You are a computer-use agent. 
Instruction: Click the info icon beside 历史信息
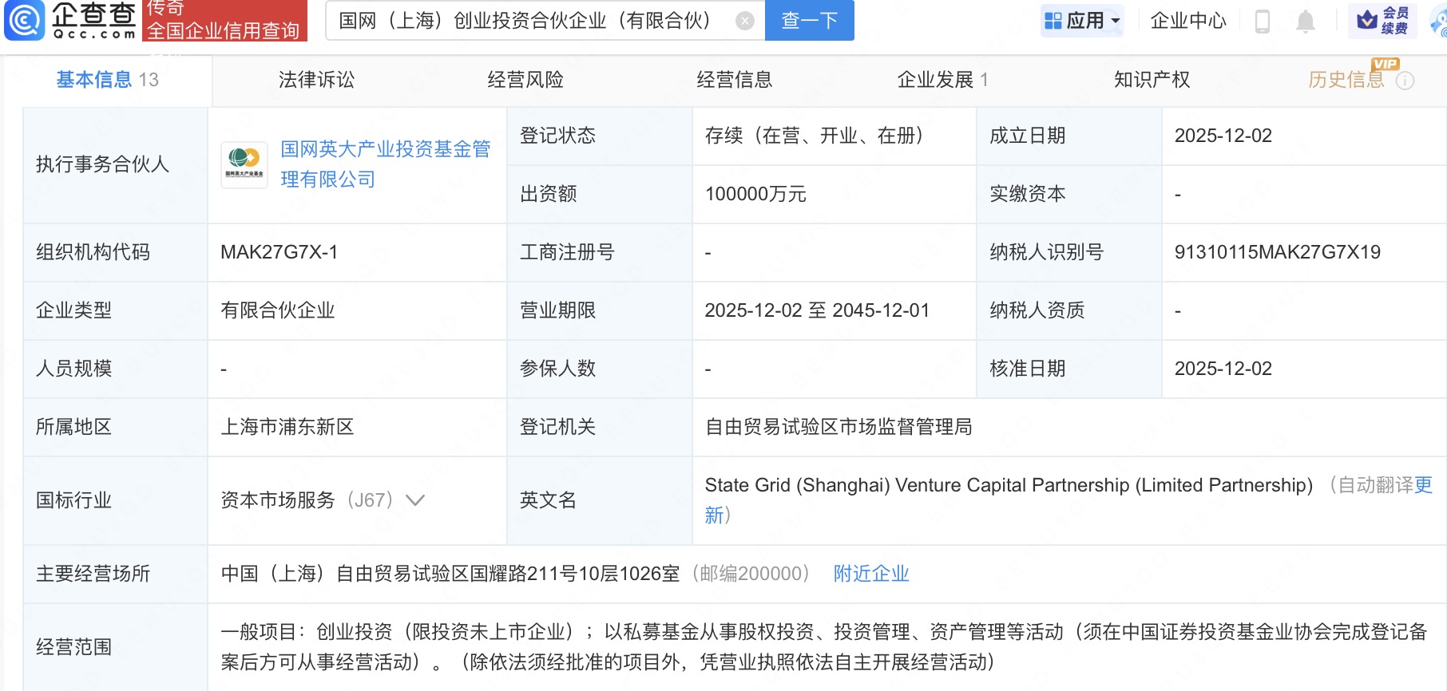(1405, 81)
